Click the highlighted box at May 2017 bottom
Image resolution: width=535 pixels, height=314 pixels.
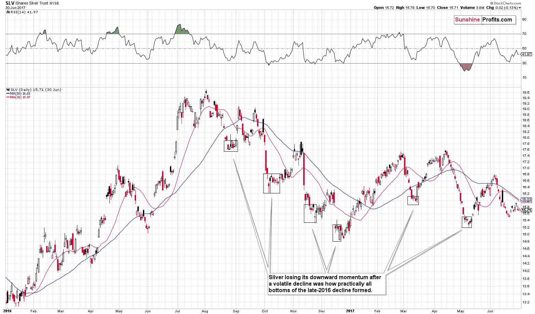(x=467, y=222)
